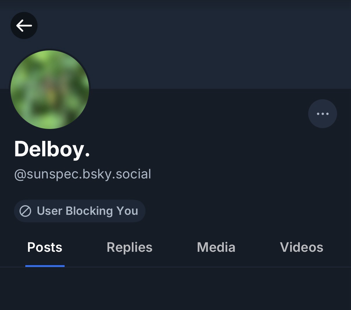Expand profile actions via ellipsis button
Screen dimensions: 351x310
[x=322, y=114]
